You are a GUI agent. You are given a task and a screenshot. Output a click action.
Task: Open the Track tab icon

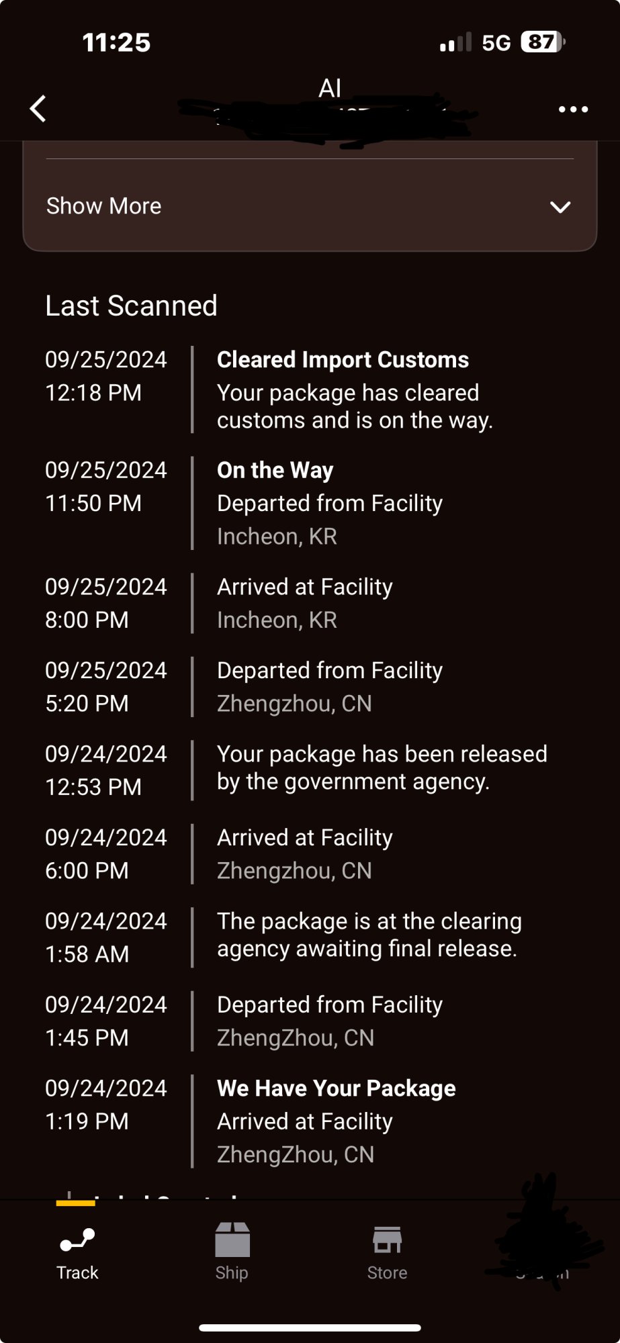pyautogui.click(x=77, y=1240)
